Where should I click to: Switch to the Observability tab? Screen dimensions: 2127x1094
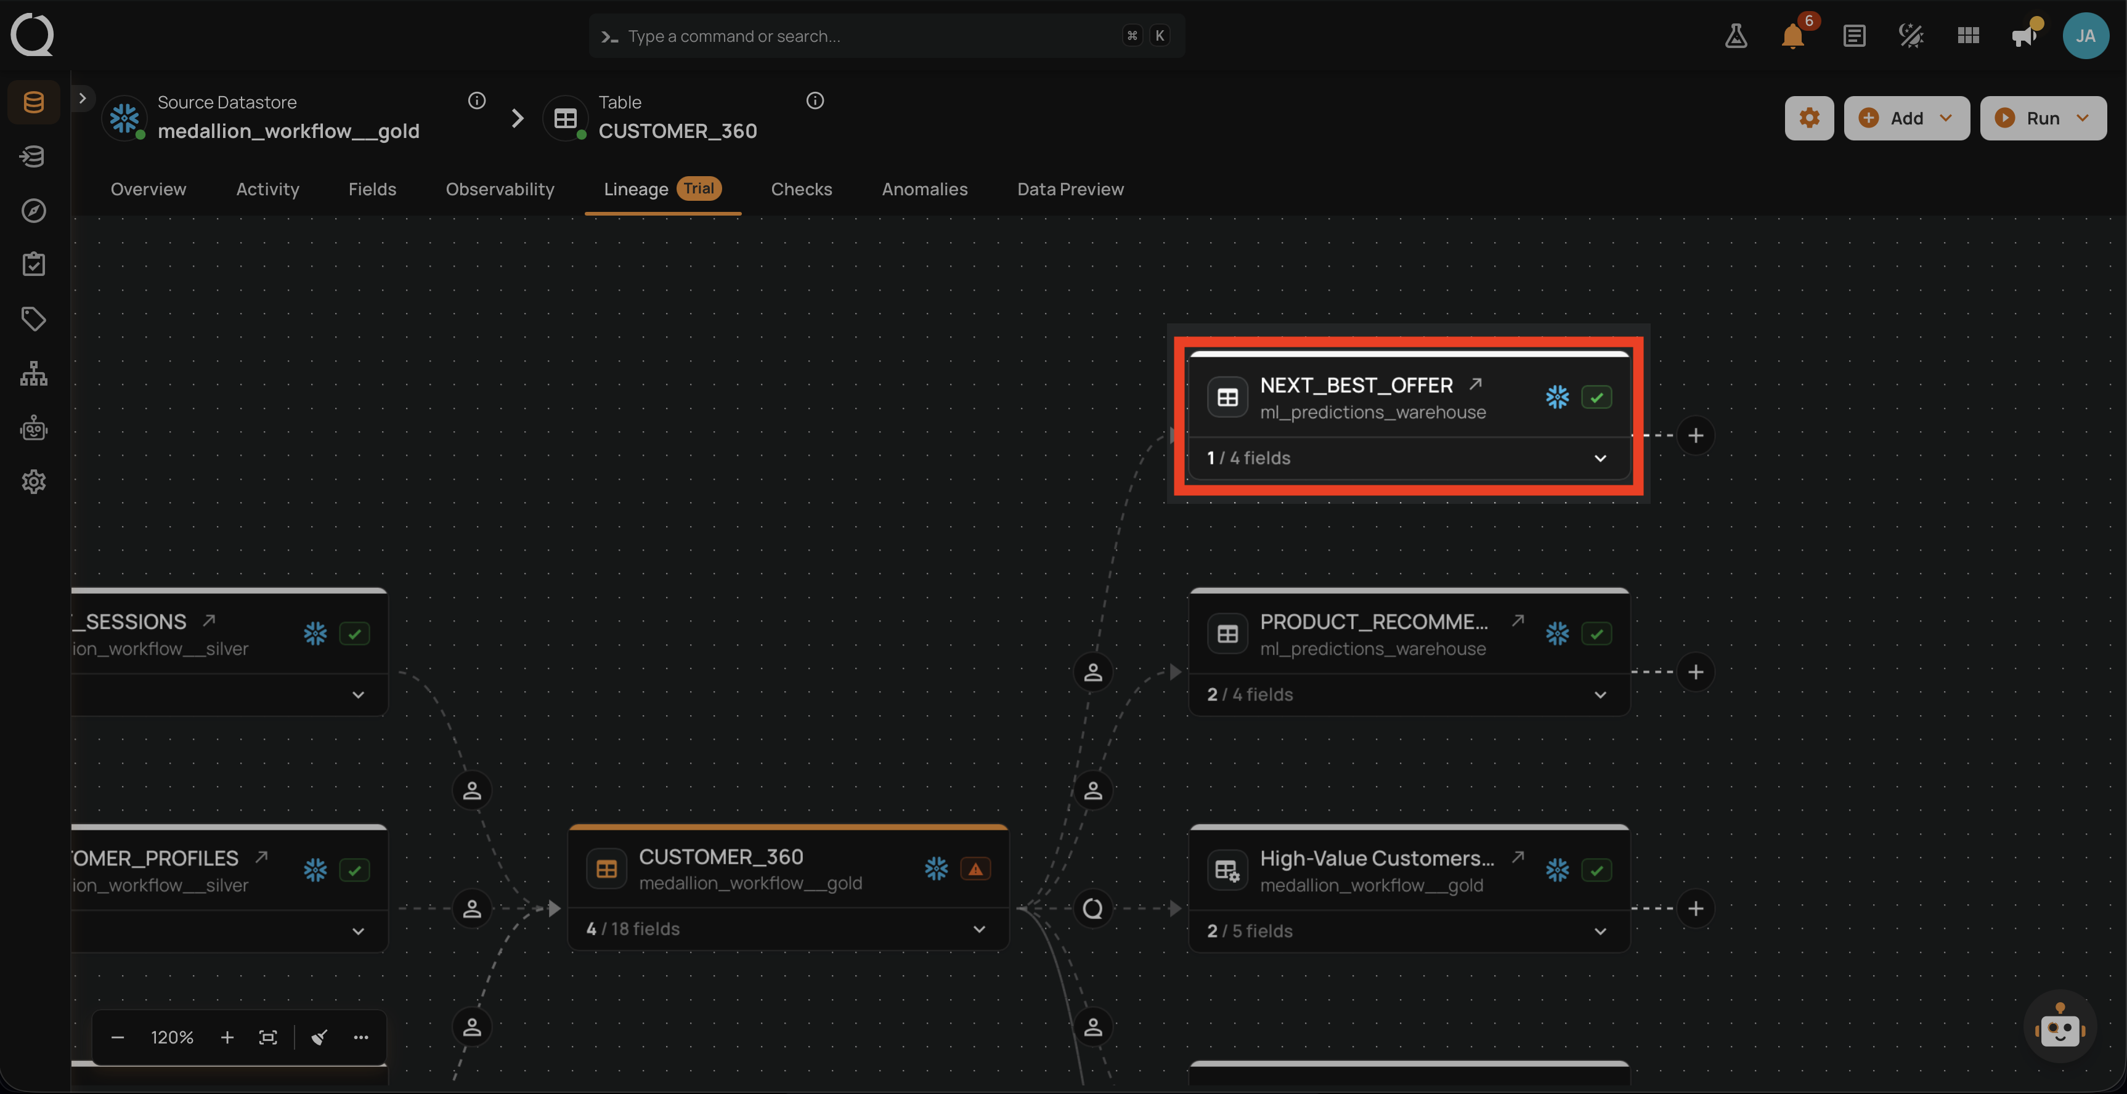(x=500, y=189)
